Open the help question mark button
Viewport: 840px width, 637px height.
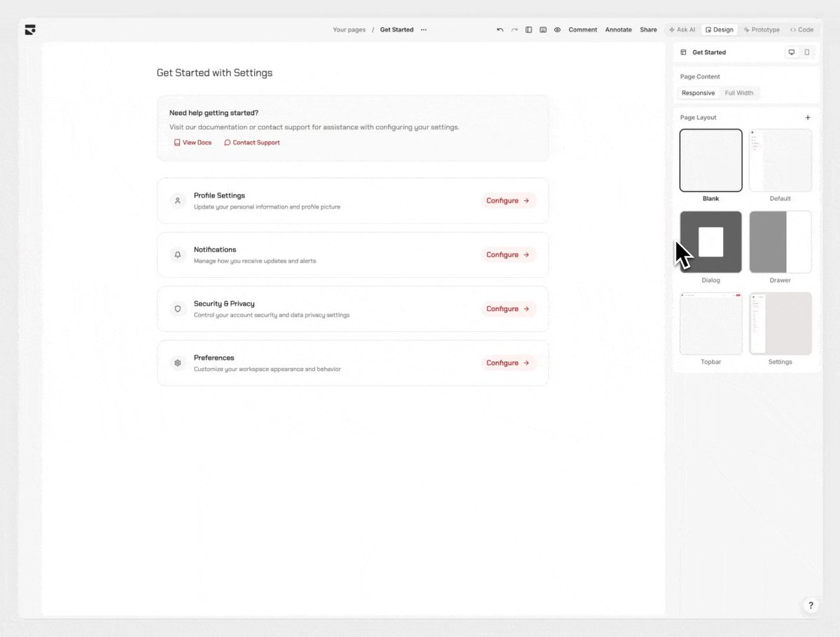coord(811,605)
